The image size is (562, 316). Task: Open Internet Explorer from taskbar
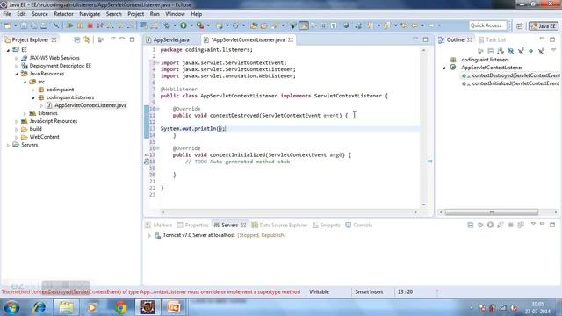click(x=39, y=307)
